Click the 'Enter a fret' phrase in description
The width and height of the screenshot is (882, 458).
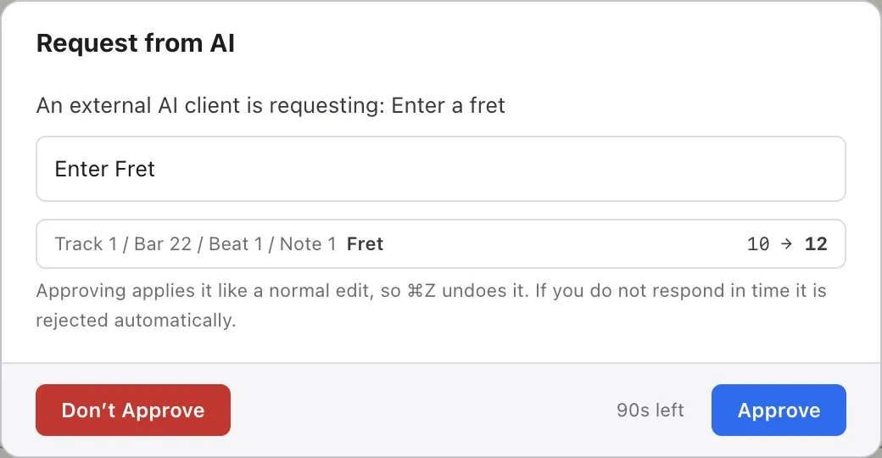pyautogui.click(x=449, y=105)
